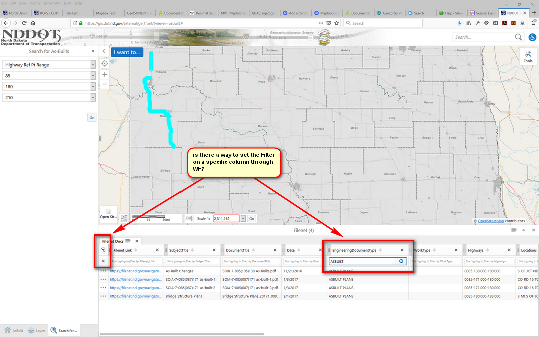Click the 0085-180.000-183.000 highways cell

point(482,296)
